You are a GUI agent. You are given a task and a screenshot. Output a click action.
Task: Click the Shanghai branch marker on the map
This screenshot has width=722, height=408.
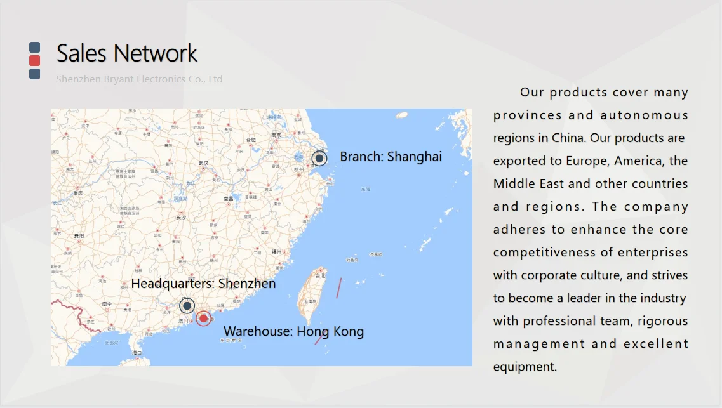click(319, 158)
